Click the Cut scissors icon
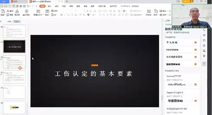 8,11
